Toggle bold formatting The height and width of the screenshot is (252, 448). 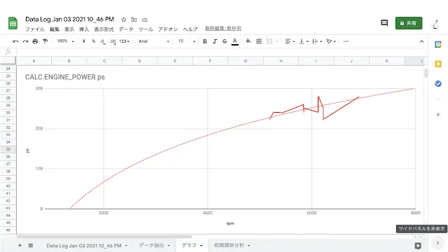(x=205, y=41)
